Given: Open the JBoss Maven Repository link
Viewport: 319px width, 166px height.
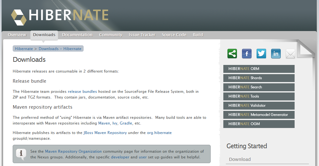Looking at the screenshot, I should point(105,133).
